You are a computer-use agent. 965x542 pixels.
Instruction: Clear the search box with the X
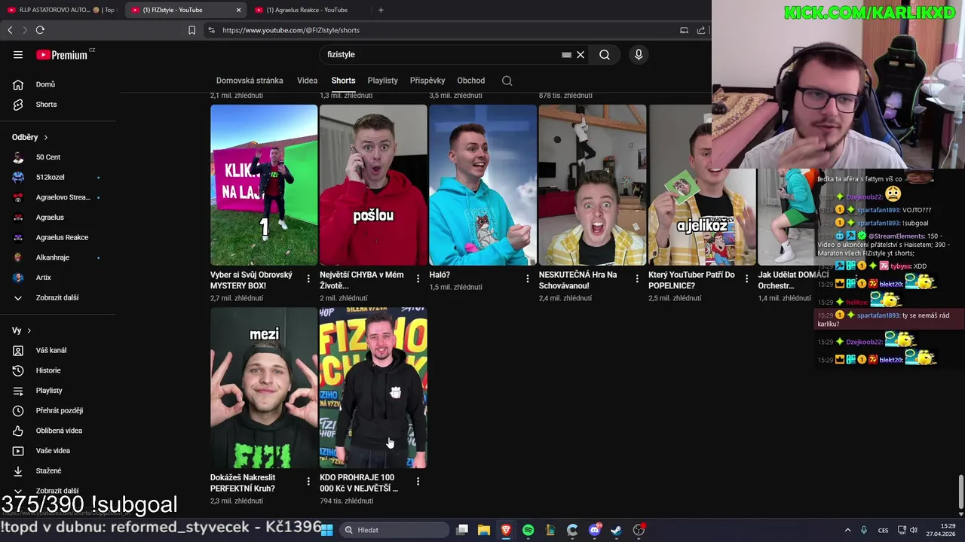(x=581, y=54)
